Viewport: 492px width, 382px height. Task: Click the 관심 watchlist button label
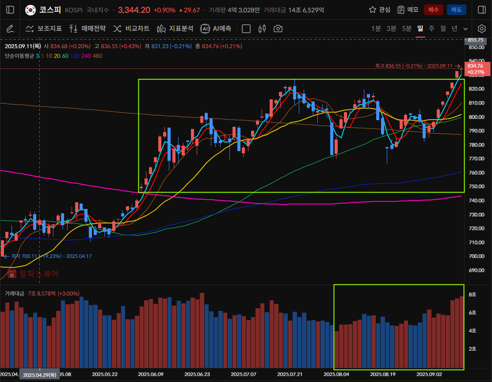click(385, 10)
